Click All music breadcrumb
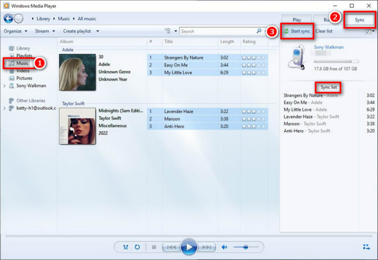Screen dimensions: 378x260 87,18
